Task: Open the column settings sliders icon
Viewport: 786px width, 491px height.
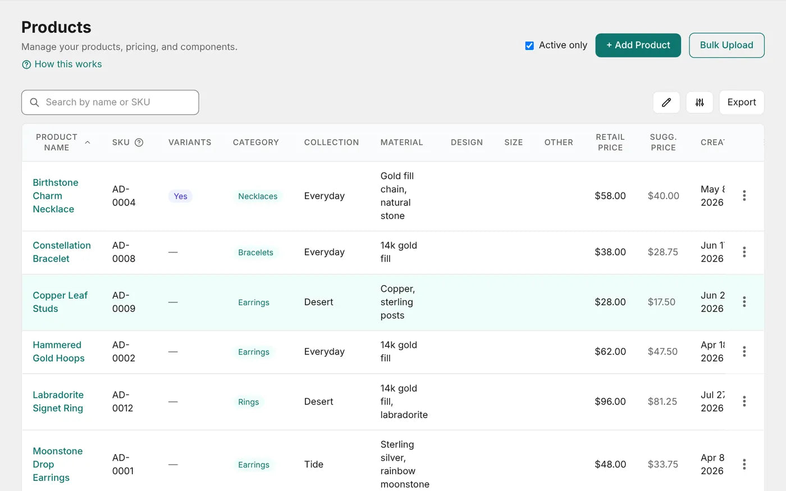Action: tap(700, 103)
